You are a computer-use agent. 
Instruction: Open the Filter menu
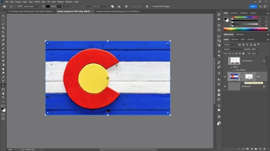43,2
